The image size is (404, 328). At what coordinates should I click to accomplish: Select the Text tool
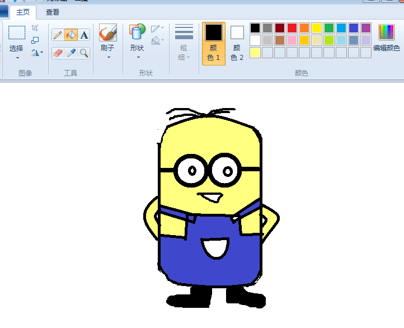tap(84, 35)
